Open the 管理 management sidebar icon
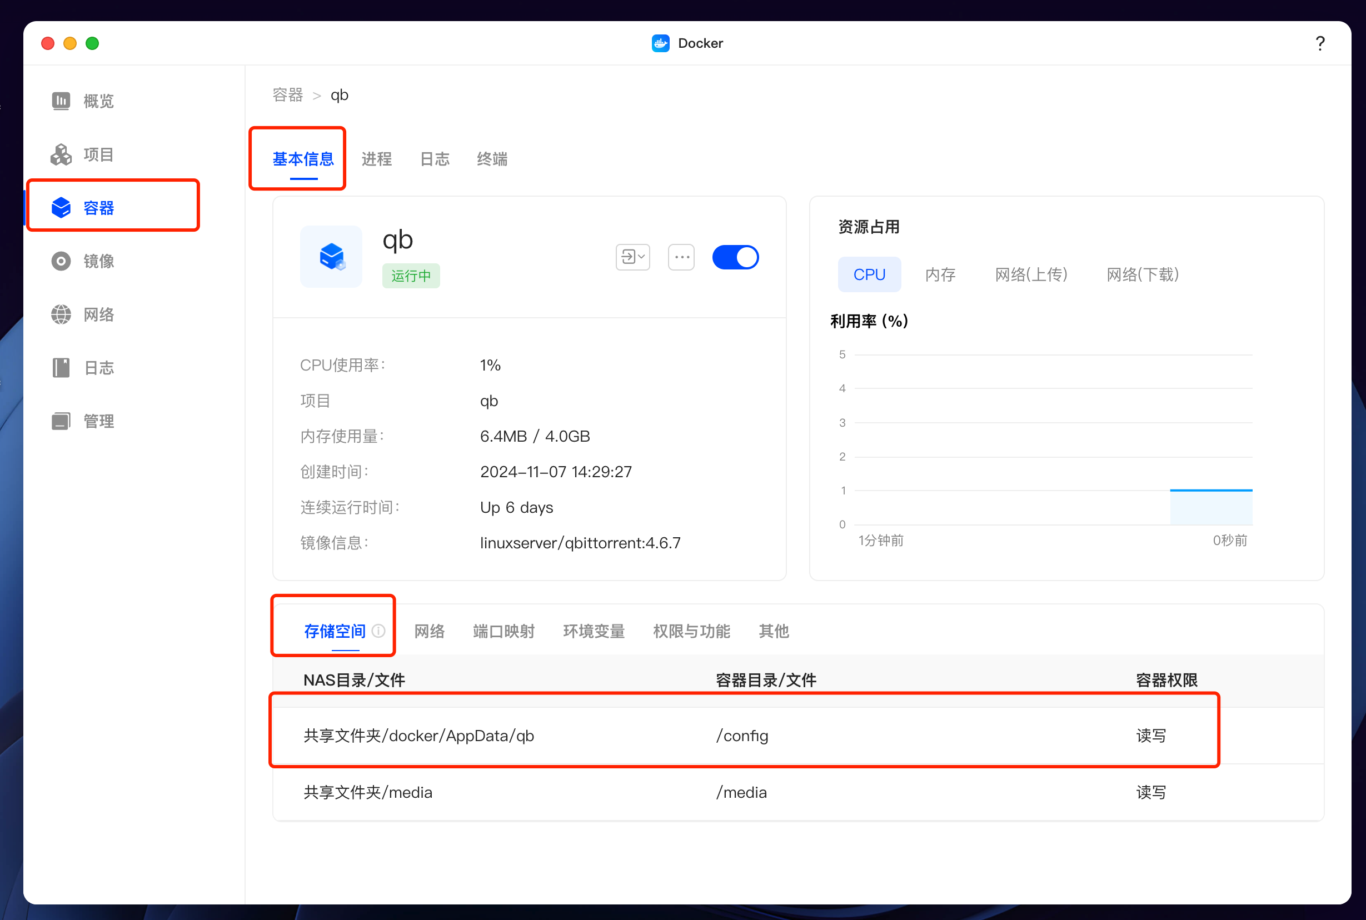This screenshot has width=1366, height=920. click(x=61, y=421)
